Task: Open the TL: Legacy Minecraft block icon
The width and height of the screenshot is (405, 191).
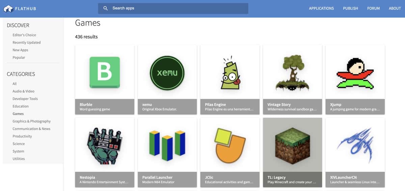Action: (292, 146)
